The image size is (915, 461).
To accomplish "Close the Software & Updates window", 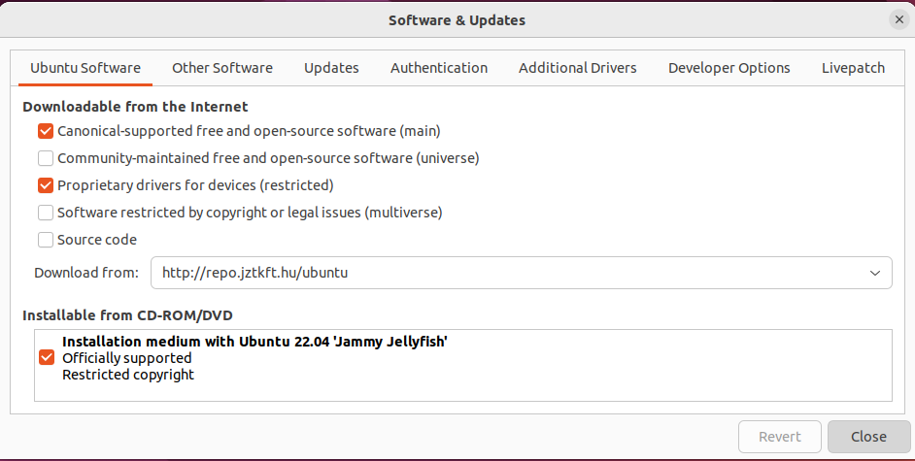I will pyautogui.click(x=898, y=19).
